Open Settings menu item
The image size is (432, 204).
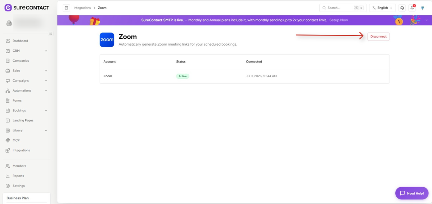(x=19, y=186)
